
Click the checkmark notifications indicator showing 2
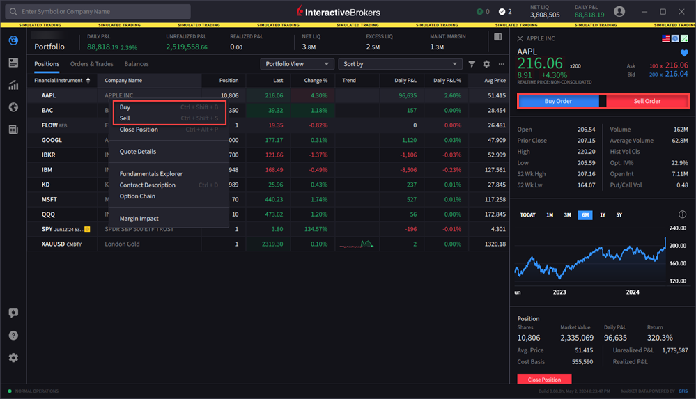coord(505,12)
